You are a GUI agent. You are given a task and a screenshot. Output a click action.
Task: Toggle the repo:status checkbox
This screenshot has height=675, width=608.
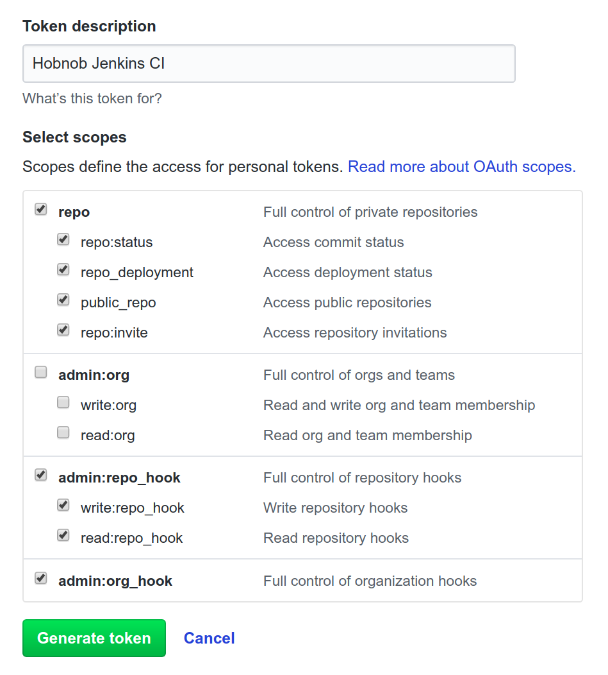63,240
